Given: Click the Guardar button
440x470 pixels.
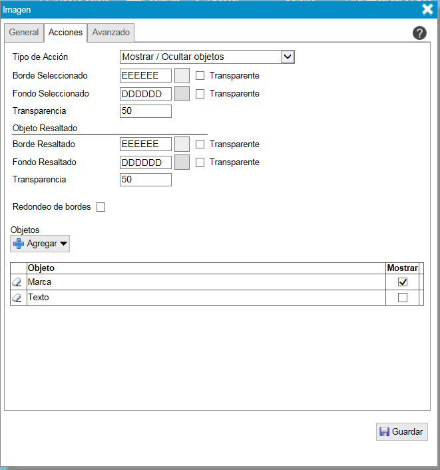Looking at the screenshot, I should tap(401, 431).
